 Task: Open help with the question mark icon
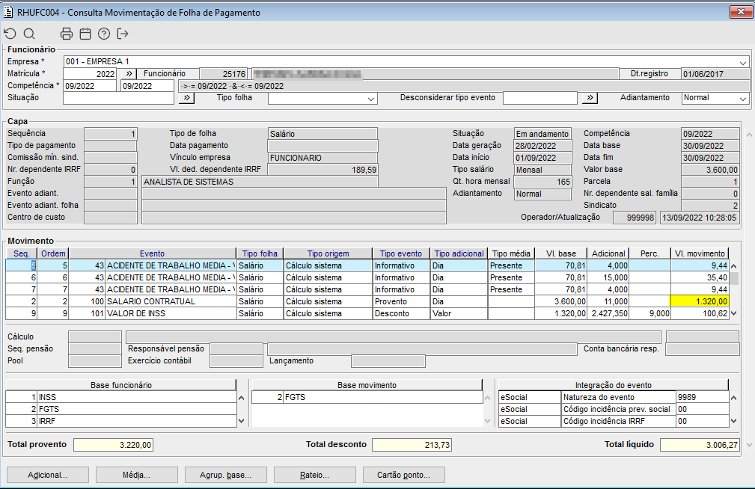point(104,34)
